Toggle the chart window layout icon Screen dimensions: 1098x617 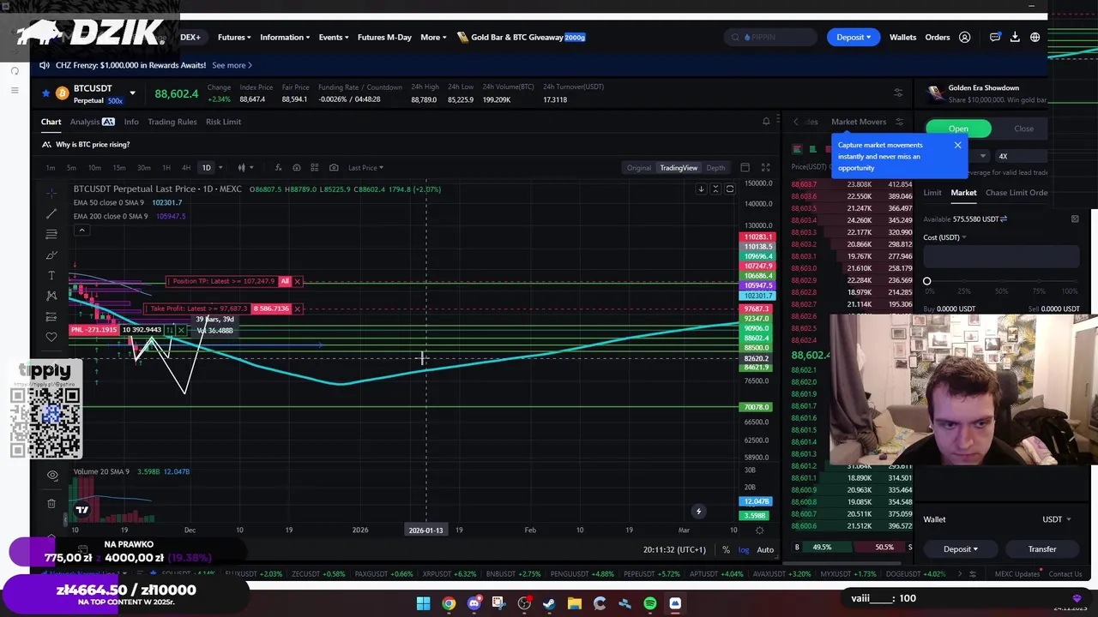tap(745, 167)
